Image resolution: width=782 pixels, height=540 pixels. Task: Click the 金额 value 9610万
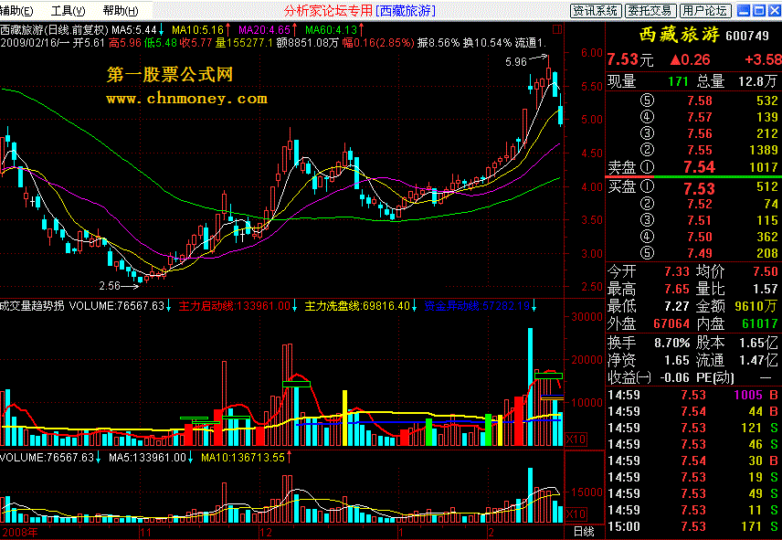[756, 306]
